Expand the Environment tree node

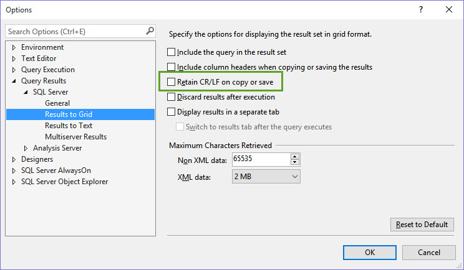pos(14,47)
